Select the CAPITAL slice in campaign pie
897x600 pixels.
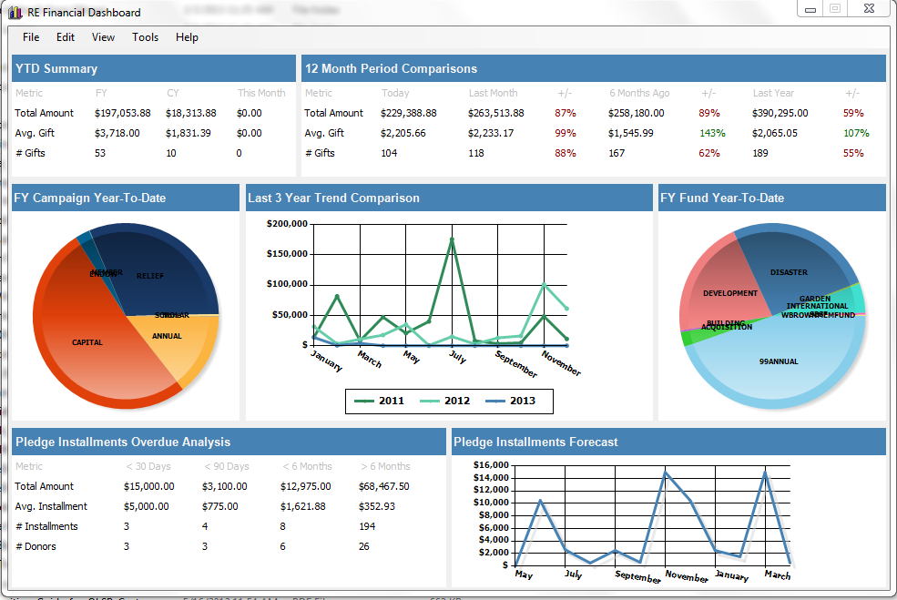click(x=86, y=343)
